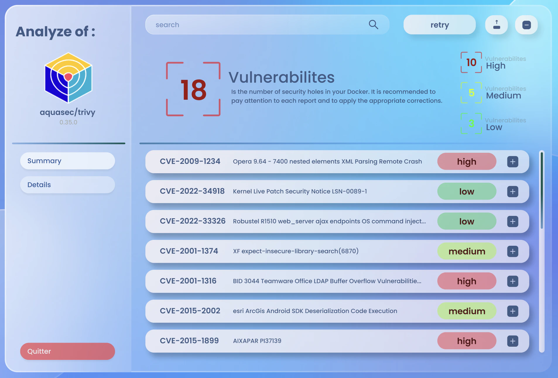Click the aquasec/trivy cube logo
This screenshot has width=558, height=378.
click(x=68, y=78)
